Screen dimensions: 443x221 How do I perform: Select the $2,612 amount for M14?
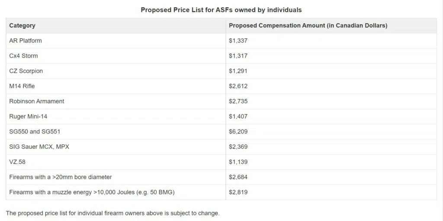[238, 86]
